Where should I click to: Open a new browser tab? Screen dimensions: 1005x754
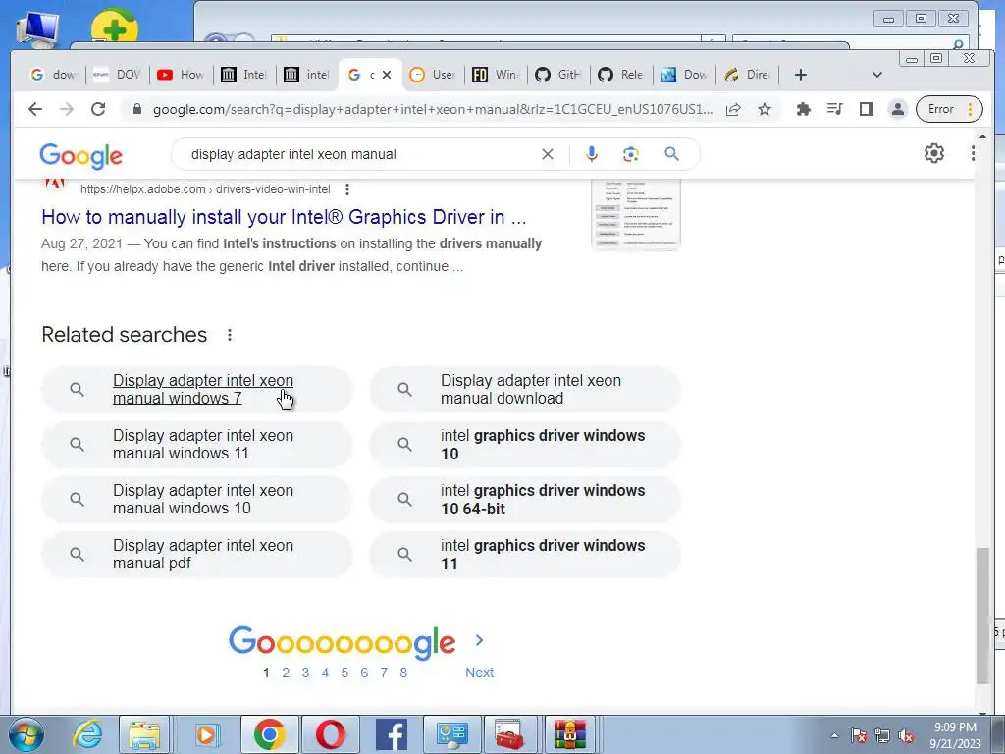click(800, 75)
